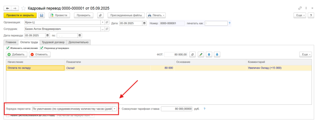
Task: Open the Еще menu above accruals table
Action: (305, 55)
